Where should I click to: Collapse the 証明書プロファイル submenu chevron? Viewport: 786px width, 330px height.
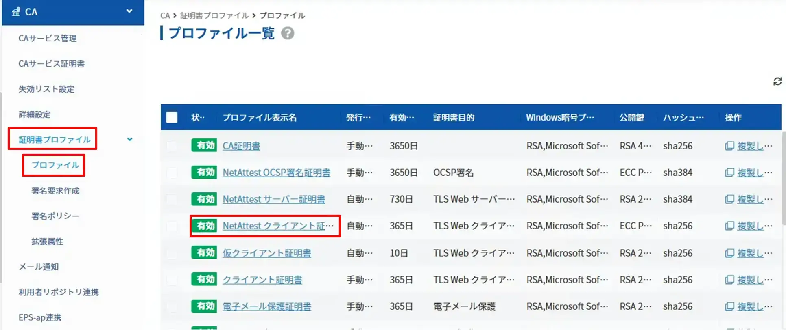click(129, 139)
